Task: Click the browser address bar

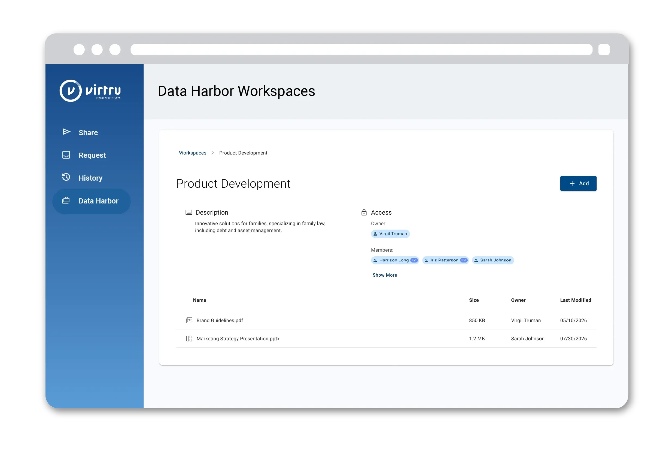Action: [361, 50]
